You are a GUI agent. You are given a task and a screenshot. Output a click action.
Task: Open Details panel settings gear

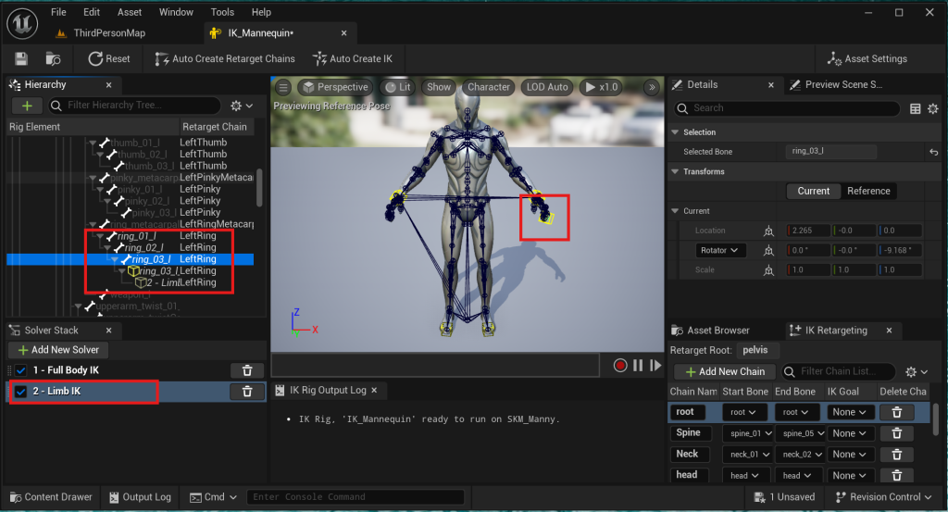[x=933, y=109]
